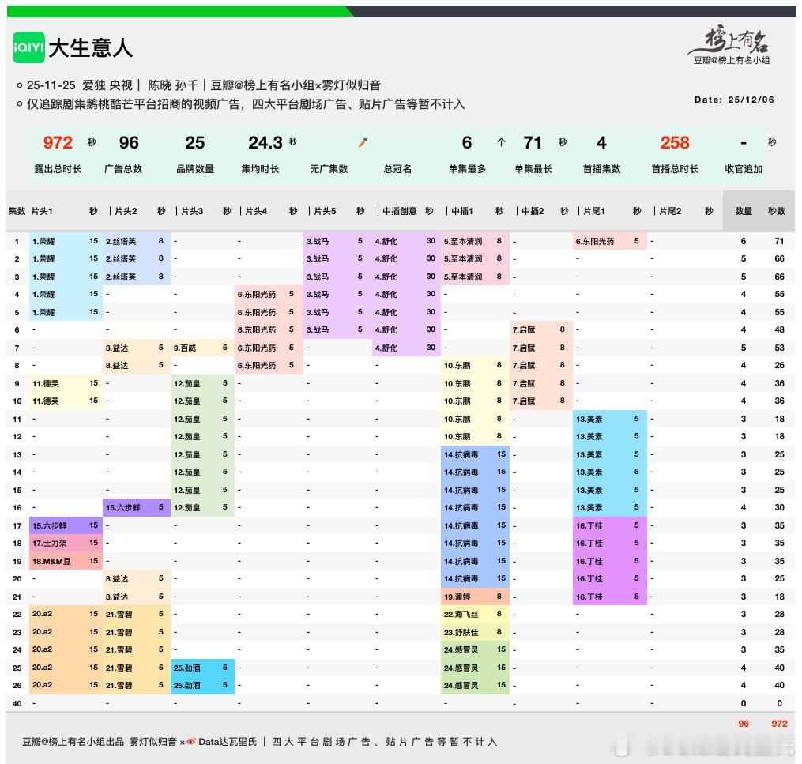The width and height of the screenshot is (802, 764).
Task: Click the Data达瓦里氏 footer credit
Action: pyautogui.click(x=227, y=742)
